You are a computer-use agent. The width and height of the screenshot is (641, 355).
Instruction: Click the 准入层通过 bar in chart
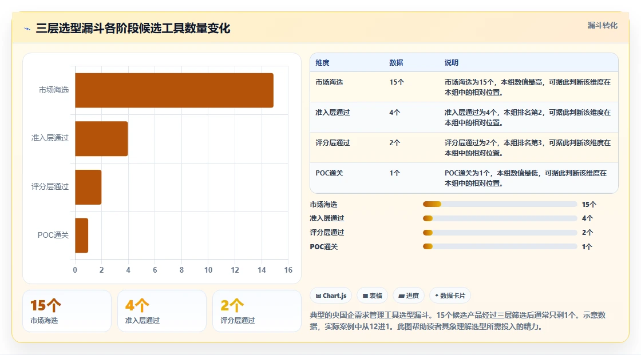coord(101,138)
